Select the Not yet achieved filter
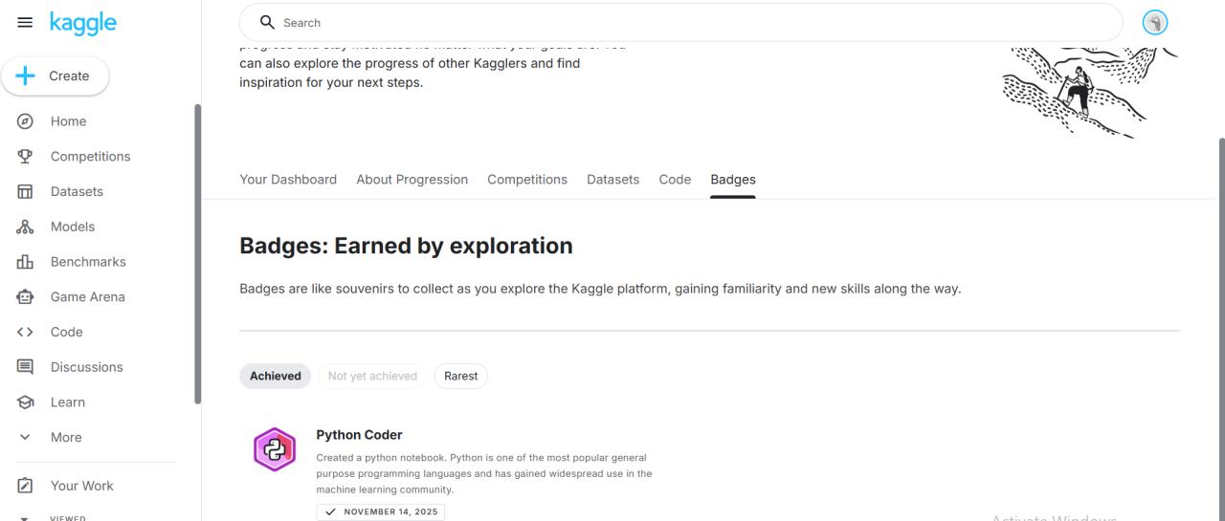 click(372, 376)
